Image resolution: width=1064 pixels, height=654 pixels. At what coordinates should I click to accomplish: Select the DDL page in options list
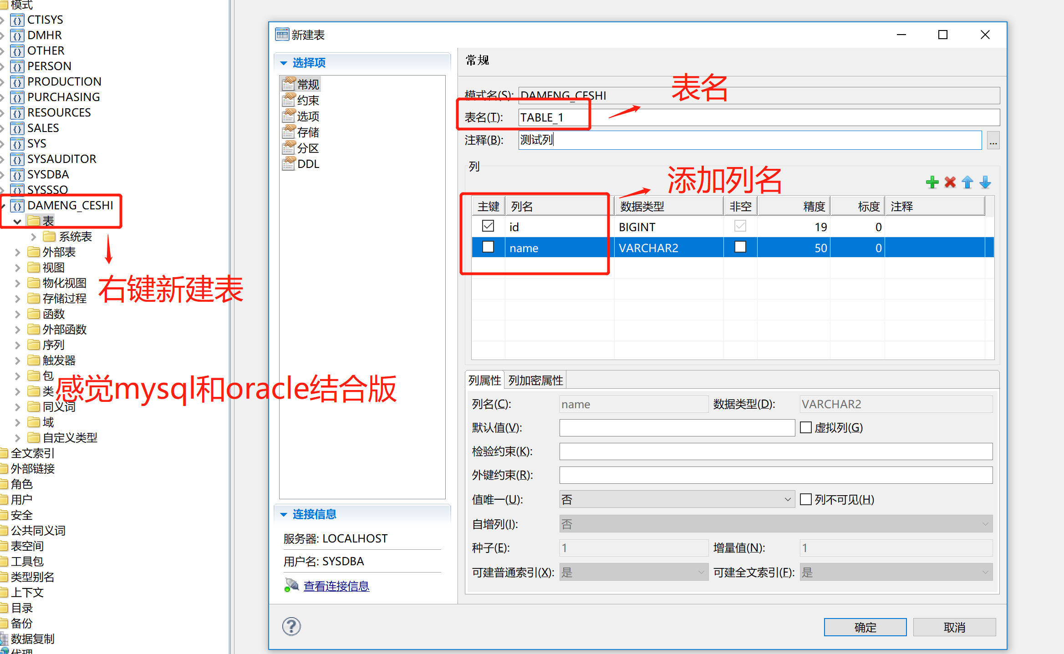click(301, 164)
